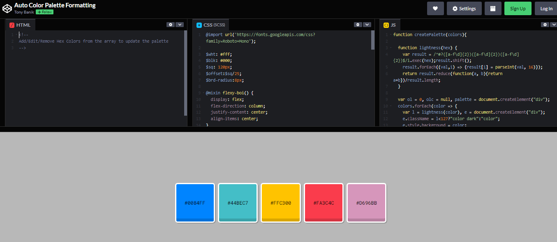
Task: Open CSS editor settings gear
Action: pyautogui.click(x=358, y=25)
